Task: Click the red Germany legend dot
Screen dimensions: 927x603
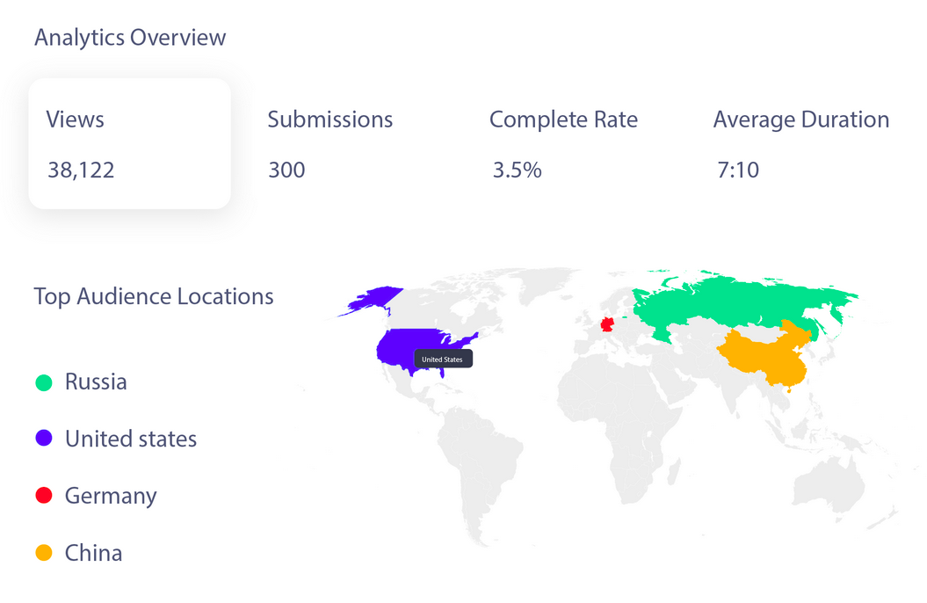Action: 43,496
